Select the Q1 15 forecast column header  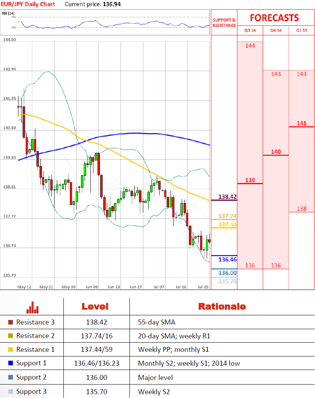click(302, 30)
